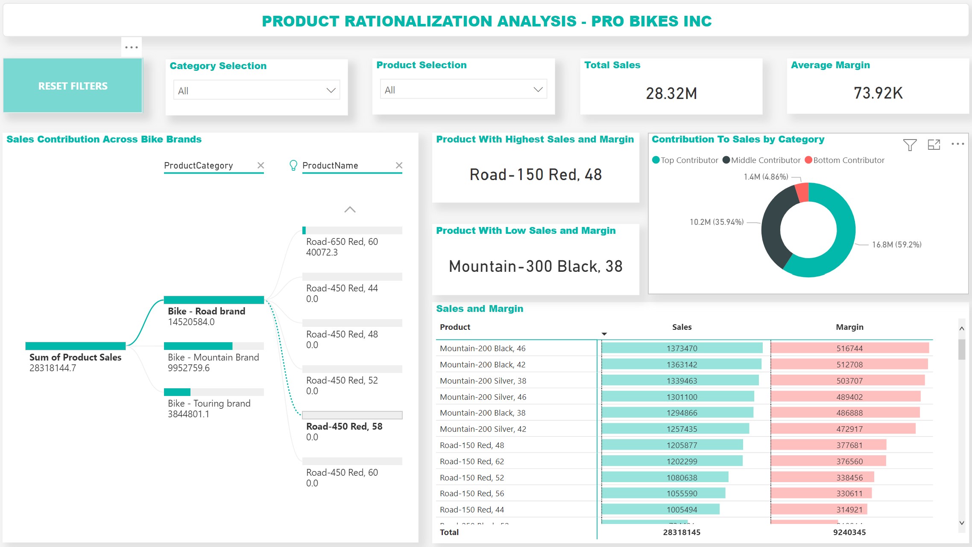Screen dimensions: 972x547
Task: Click the filter icon on Contribution chart
Action: coord(910,145)
